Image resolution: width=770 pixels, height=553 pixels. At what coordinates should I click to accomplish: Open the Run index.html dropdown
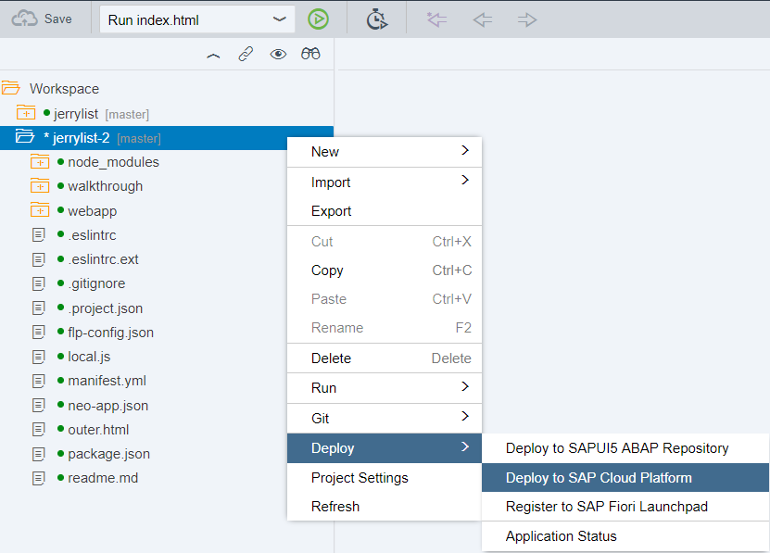click(x=197, y=19)
